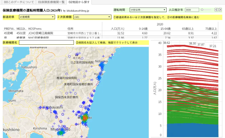Open the 00このデータについて tab
The image size is (225, 138).
click(19, 2)
